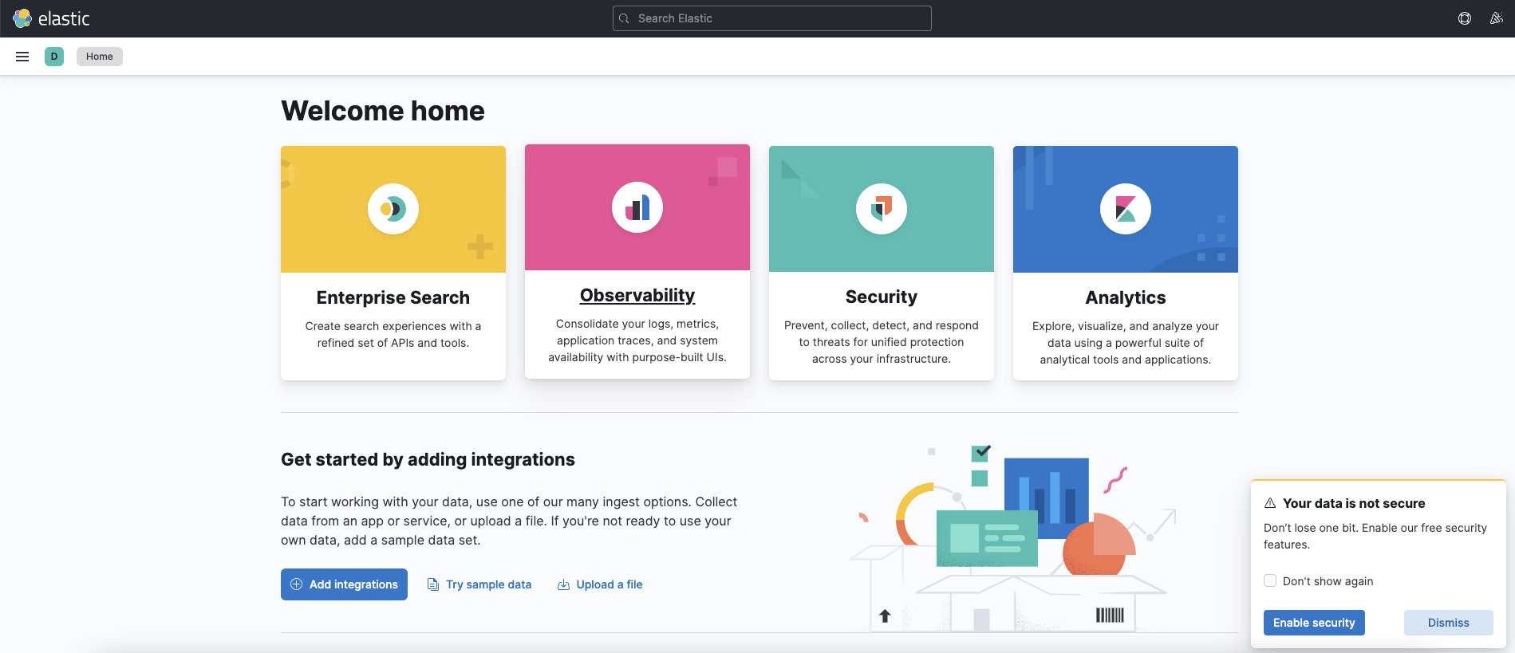Click the Security shield logo icon
The image size is (1515, 653).
click(882, 209)
